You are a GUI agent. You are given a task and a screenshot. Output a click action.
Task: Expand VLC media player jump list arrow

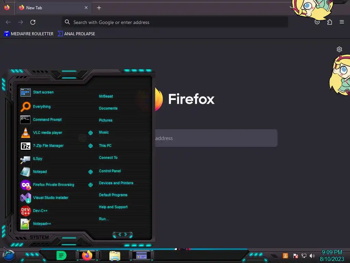point(90,133)
